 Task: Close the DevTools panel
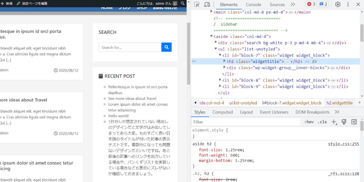pos(358,5)
